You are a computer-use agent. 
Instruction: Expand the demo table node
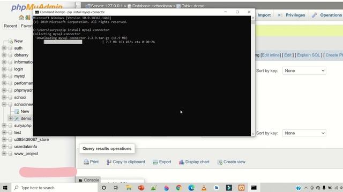click(11, 118)
